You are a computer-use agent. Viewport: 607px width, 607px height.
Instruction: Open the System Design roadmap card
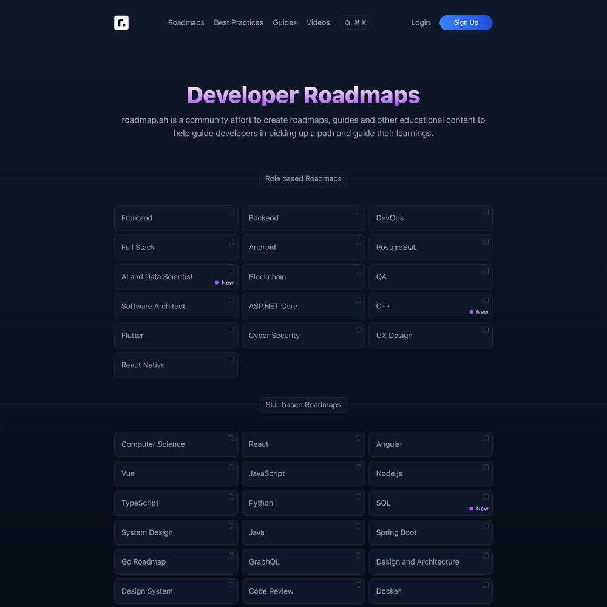point(176,532)
